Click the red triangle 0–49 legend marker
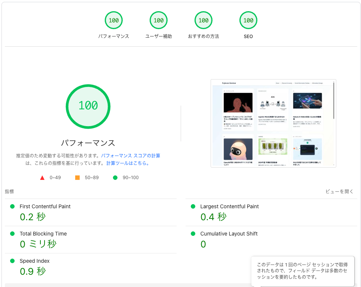Viewport: 361px width, 287px height. tap(42, 178)
